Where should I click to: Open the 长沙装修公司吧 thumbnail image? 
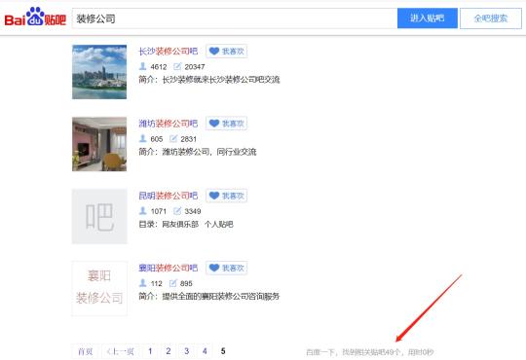click(99, 72)
